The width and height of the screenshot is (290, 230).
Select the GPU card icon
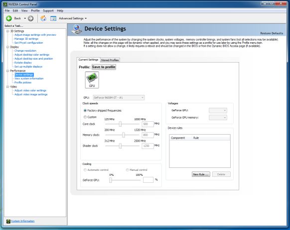pyautogui.click(x=92, y=80)
